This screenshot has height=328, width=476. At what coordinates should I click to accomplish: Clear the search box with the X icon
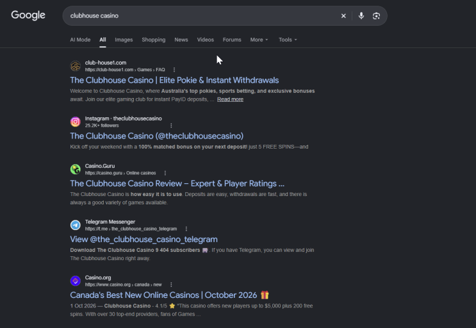[x=343, y=16]
